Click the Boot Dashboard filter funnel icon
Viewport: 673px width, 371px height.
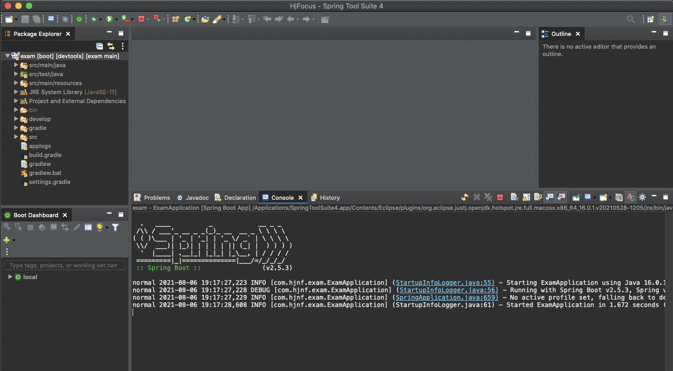coord(115,227)
